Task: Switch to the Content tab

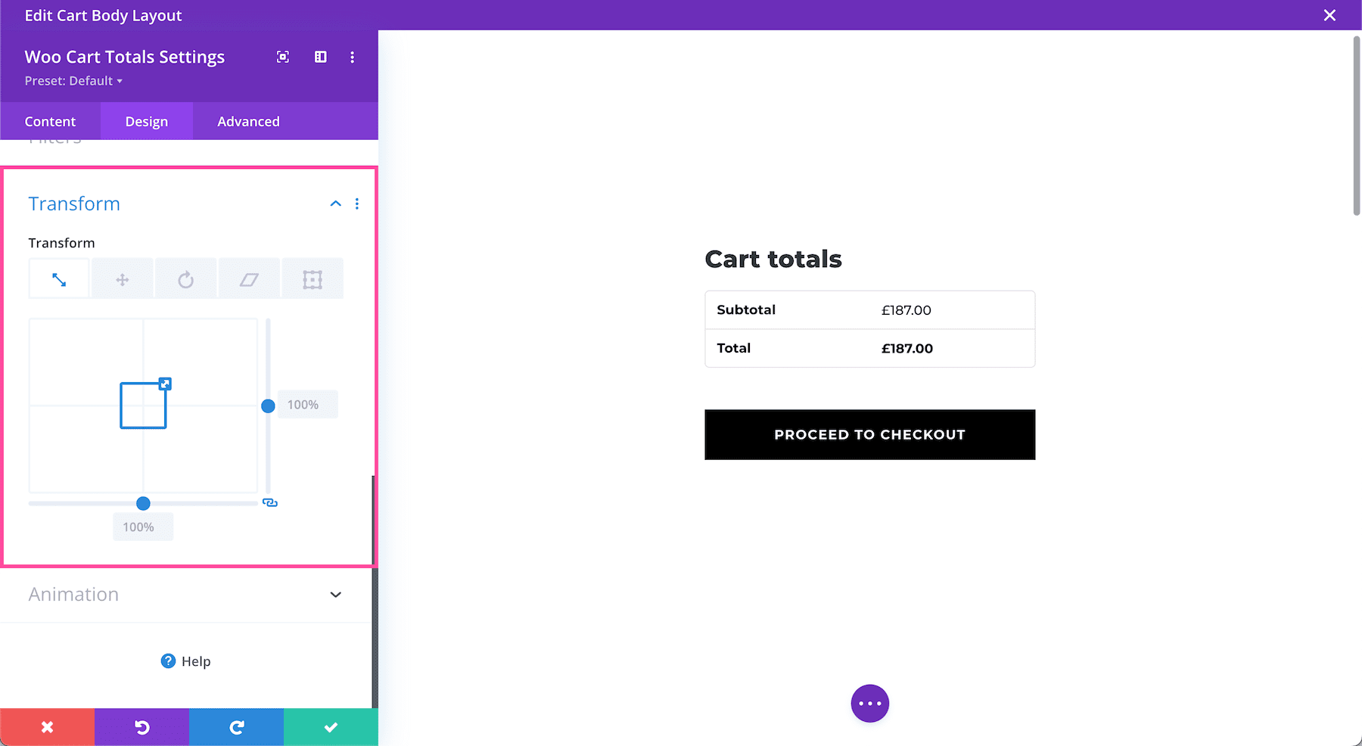Action: (x=50, y=121)
